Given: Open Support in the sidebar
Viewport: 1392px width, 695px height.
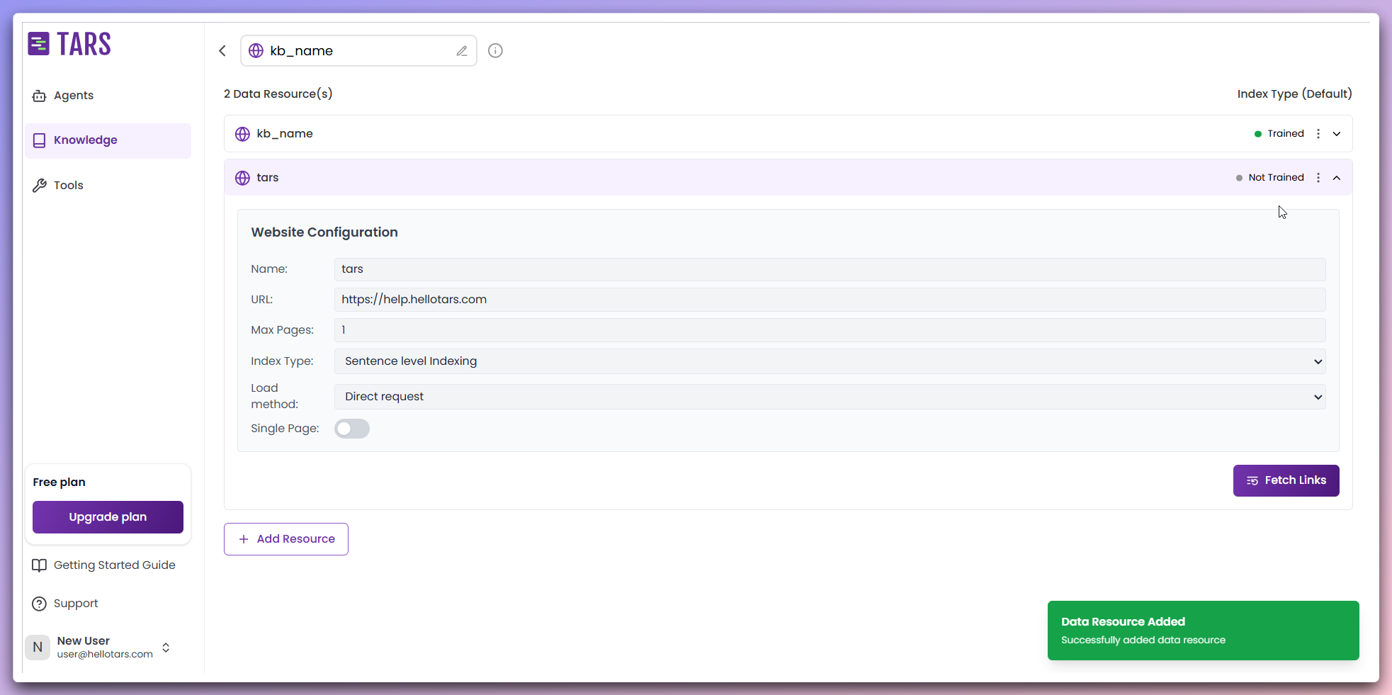Looking at the screenshot, I should (x=66, y=604).
